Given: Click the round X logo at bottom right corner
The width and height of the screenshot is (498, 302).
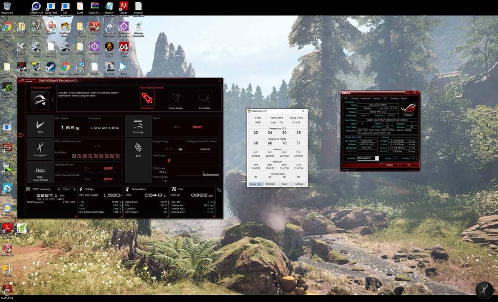Looking at the screenshot, I should coord(484,290).
